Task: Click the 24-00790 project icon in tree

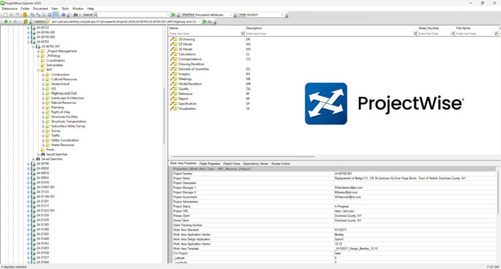Action: [x=33, y=163]
